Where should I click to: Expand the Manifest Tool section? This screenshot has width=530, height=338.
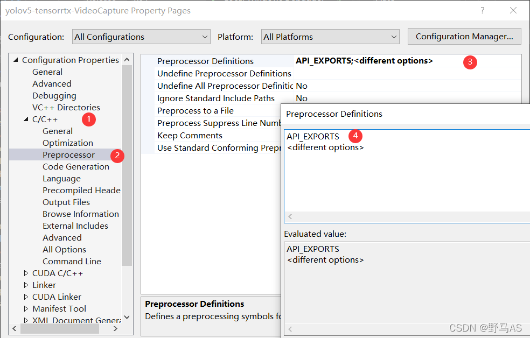(x=25, y=308)
